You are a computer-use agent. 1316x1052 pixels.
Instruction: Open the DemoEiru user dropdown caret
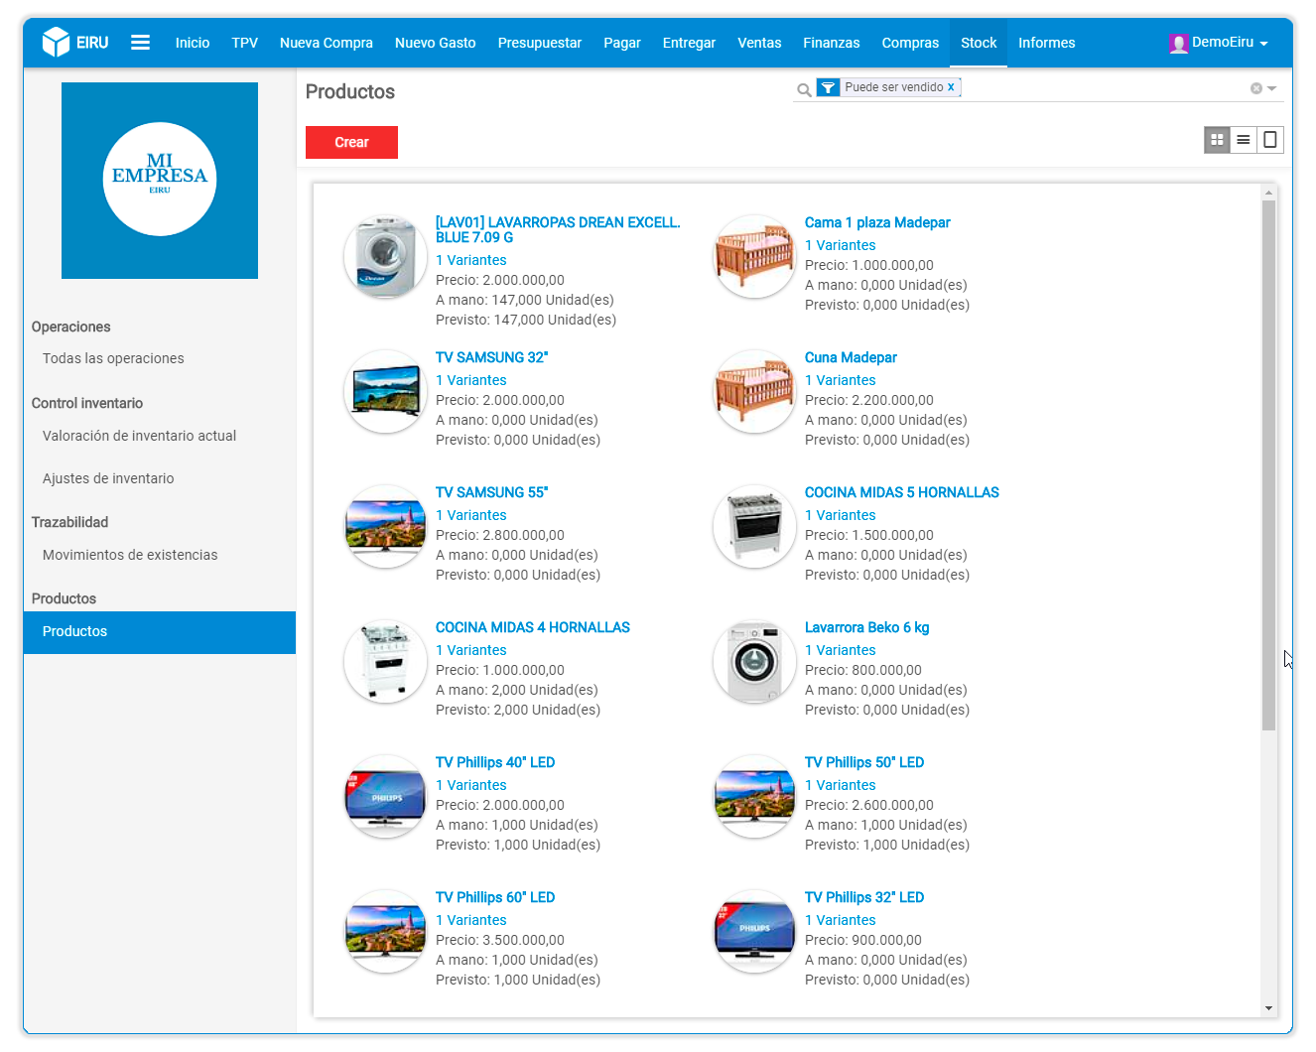coord(1264,44)
